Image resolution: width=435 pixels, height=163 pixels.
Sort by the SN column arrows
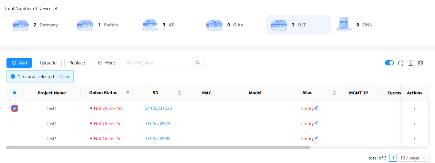coord(179,93)
